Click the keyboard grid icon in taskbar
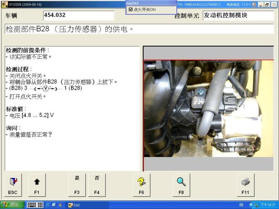This screenshot has height=209, width=279. (x=35, y=205)
